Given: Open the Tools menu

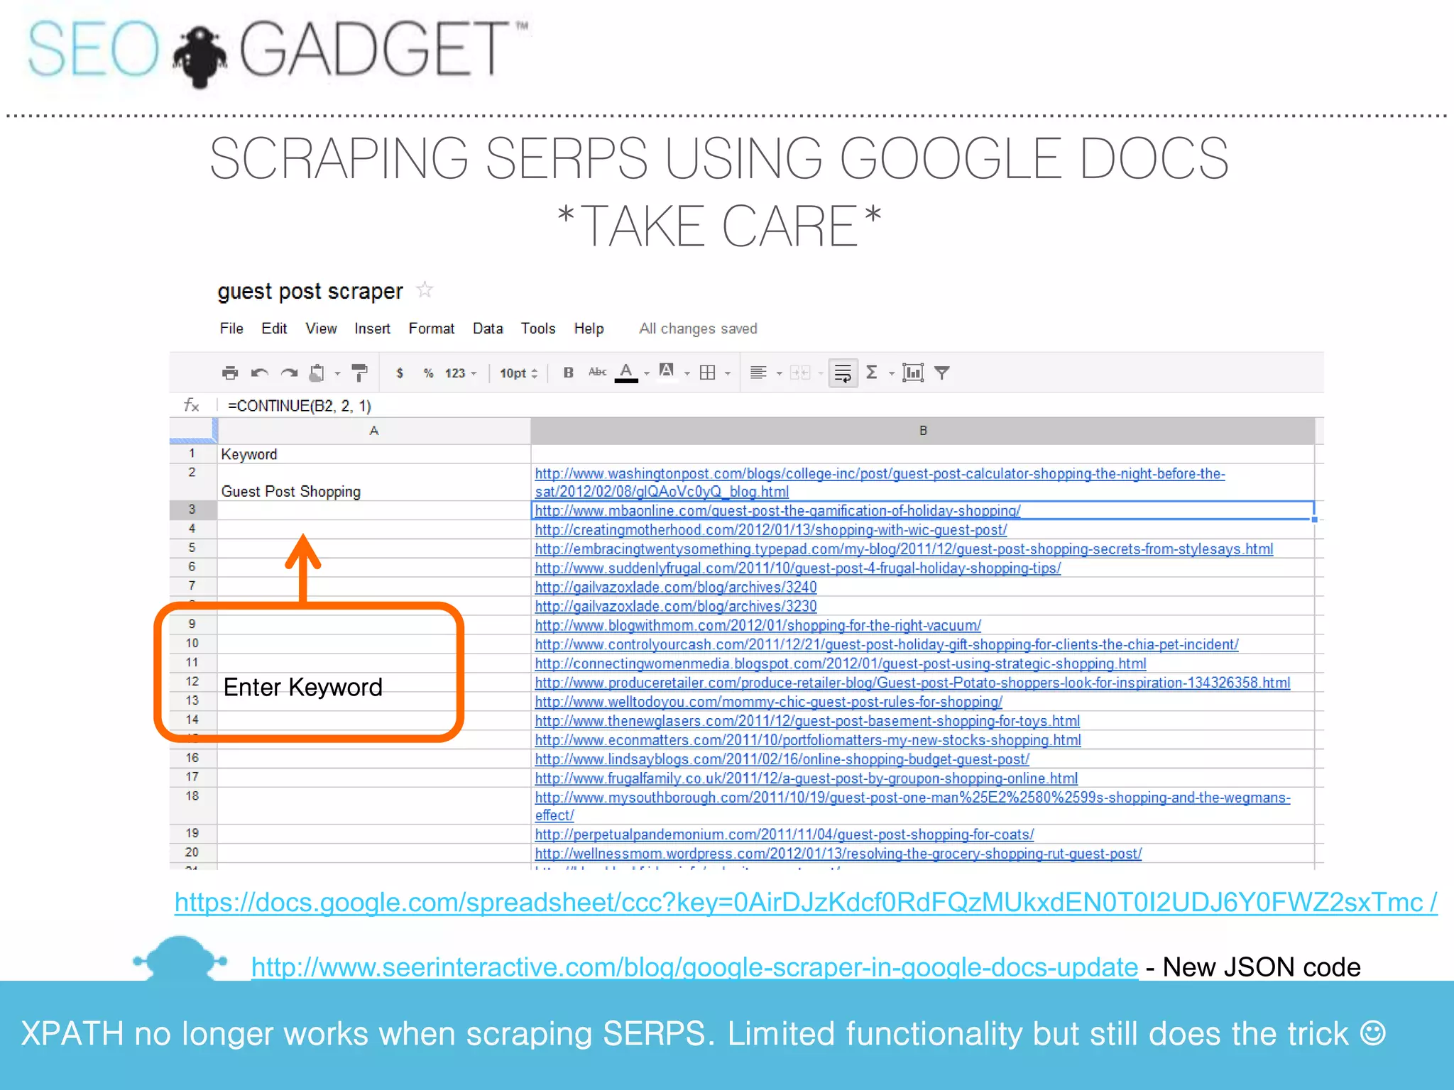Looking at the screenshot, I should tap(538, 329).
